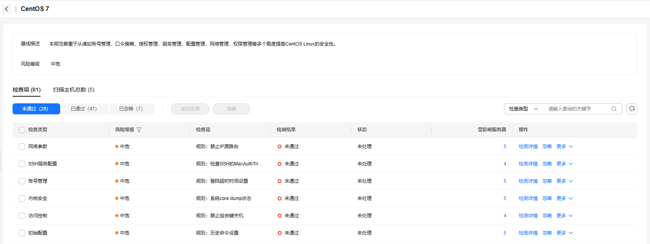Viewport: 650px width, 244px height.
Task: Check the 访问控制 row checkbox
Action: point(22,216)
